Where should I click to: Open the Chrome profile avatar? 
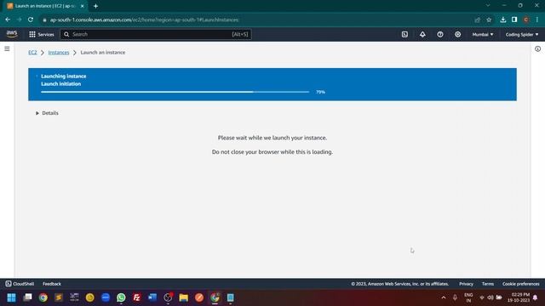coord(526,20)
